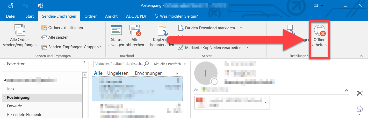Open Status anzeigen download status
368x118 pixels.
[x=116, y=36]
